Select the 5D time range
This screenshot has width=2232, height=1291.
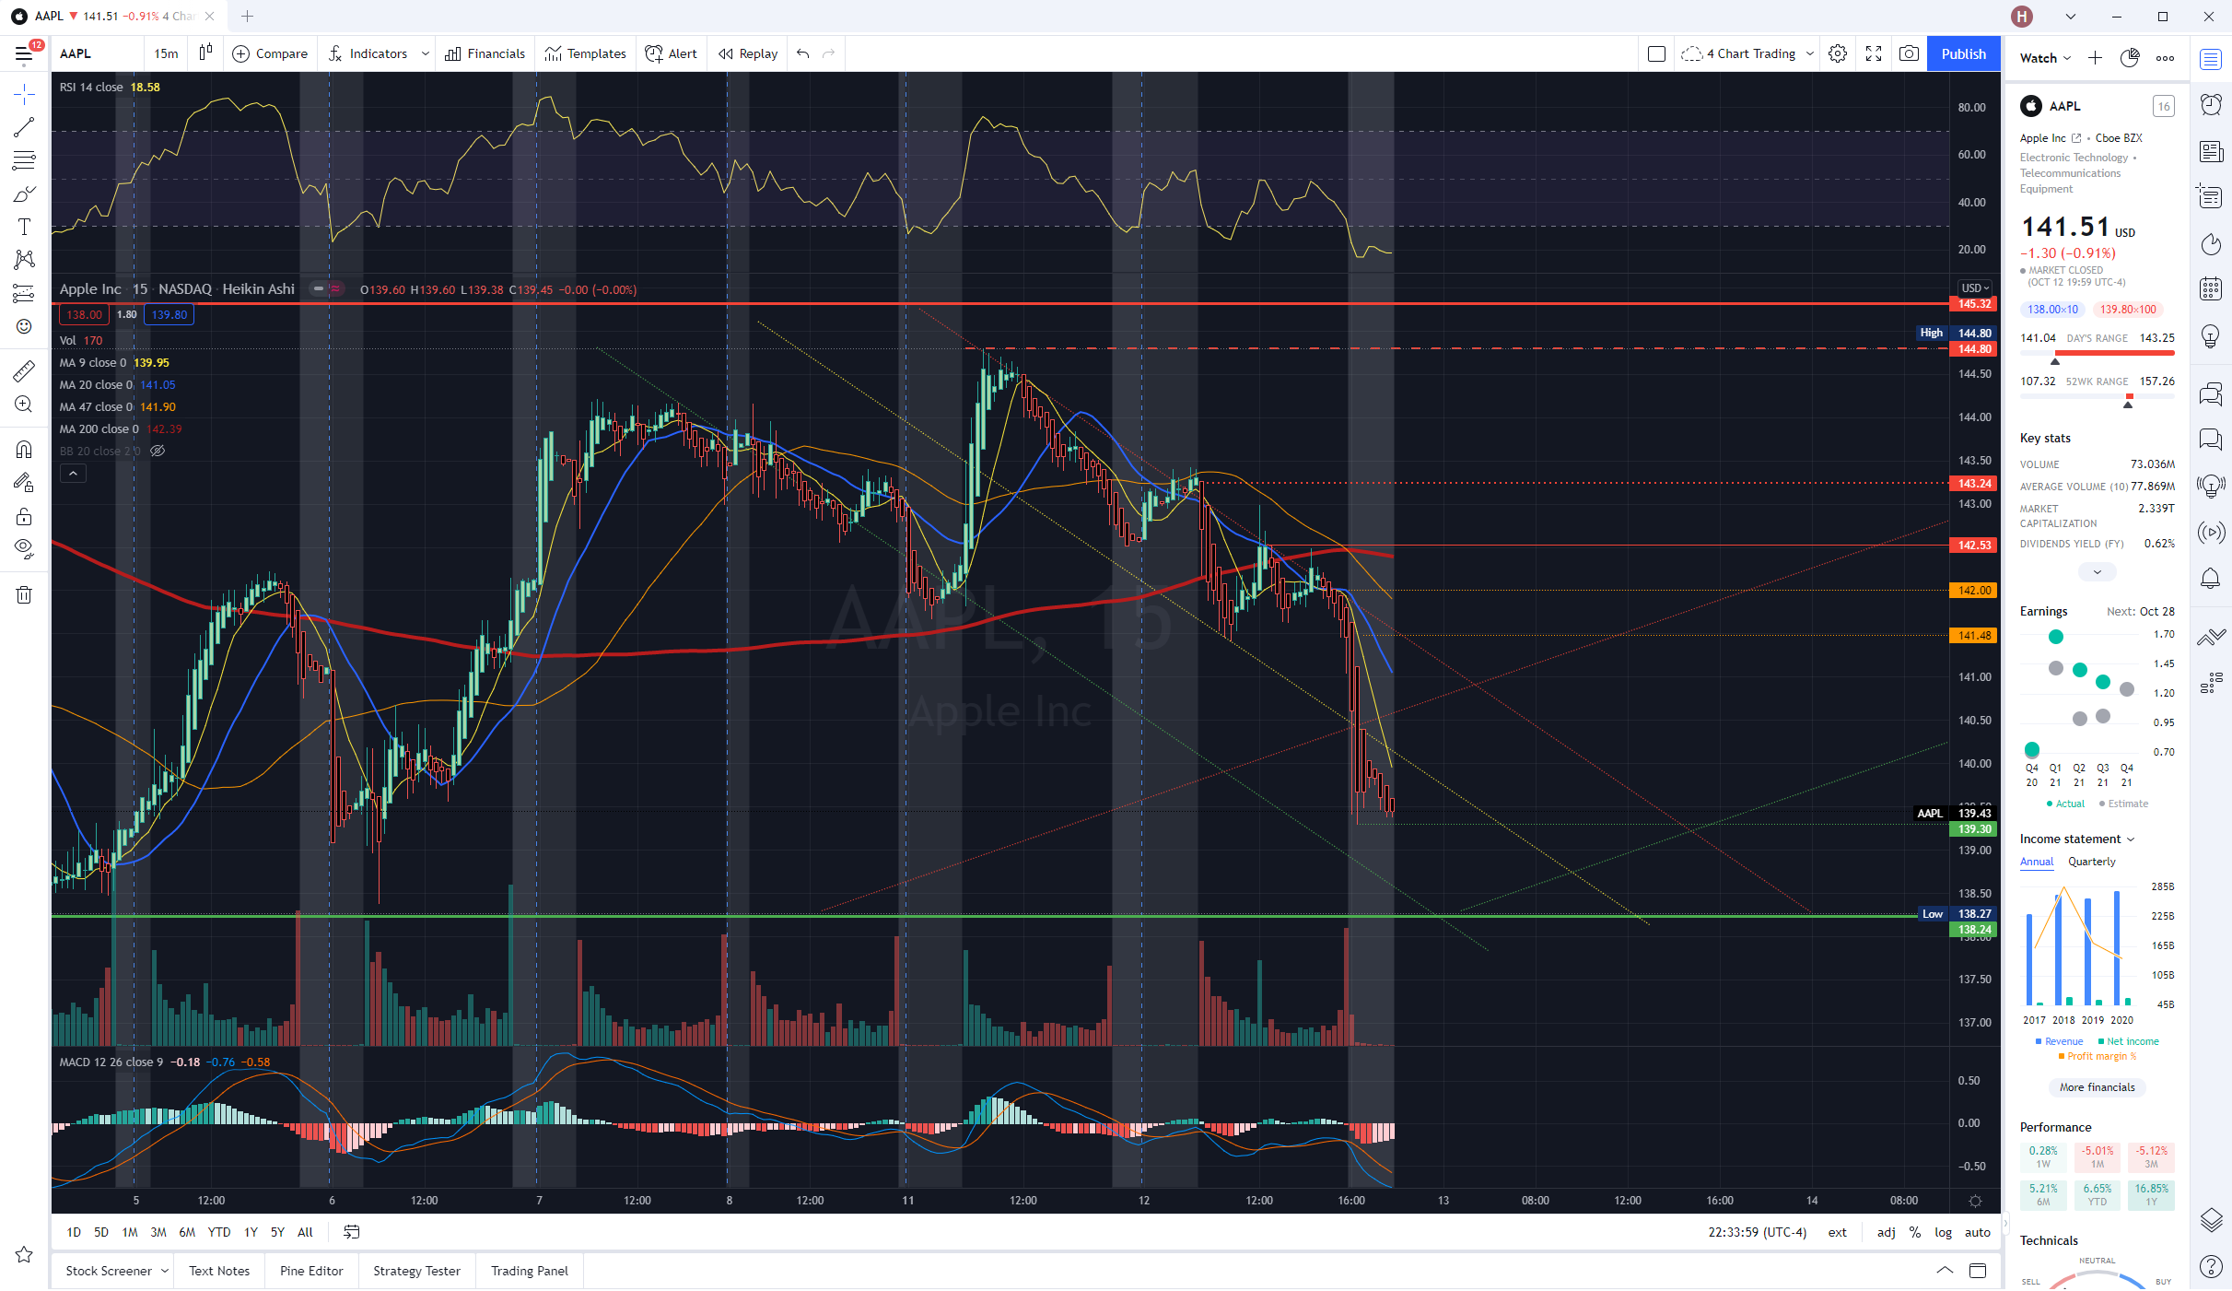101,1232
